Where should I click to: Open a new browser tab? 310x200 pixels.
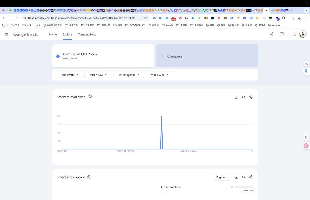pyautogui.click(x=292, y=10)
